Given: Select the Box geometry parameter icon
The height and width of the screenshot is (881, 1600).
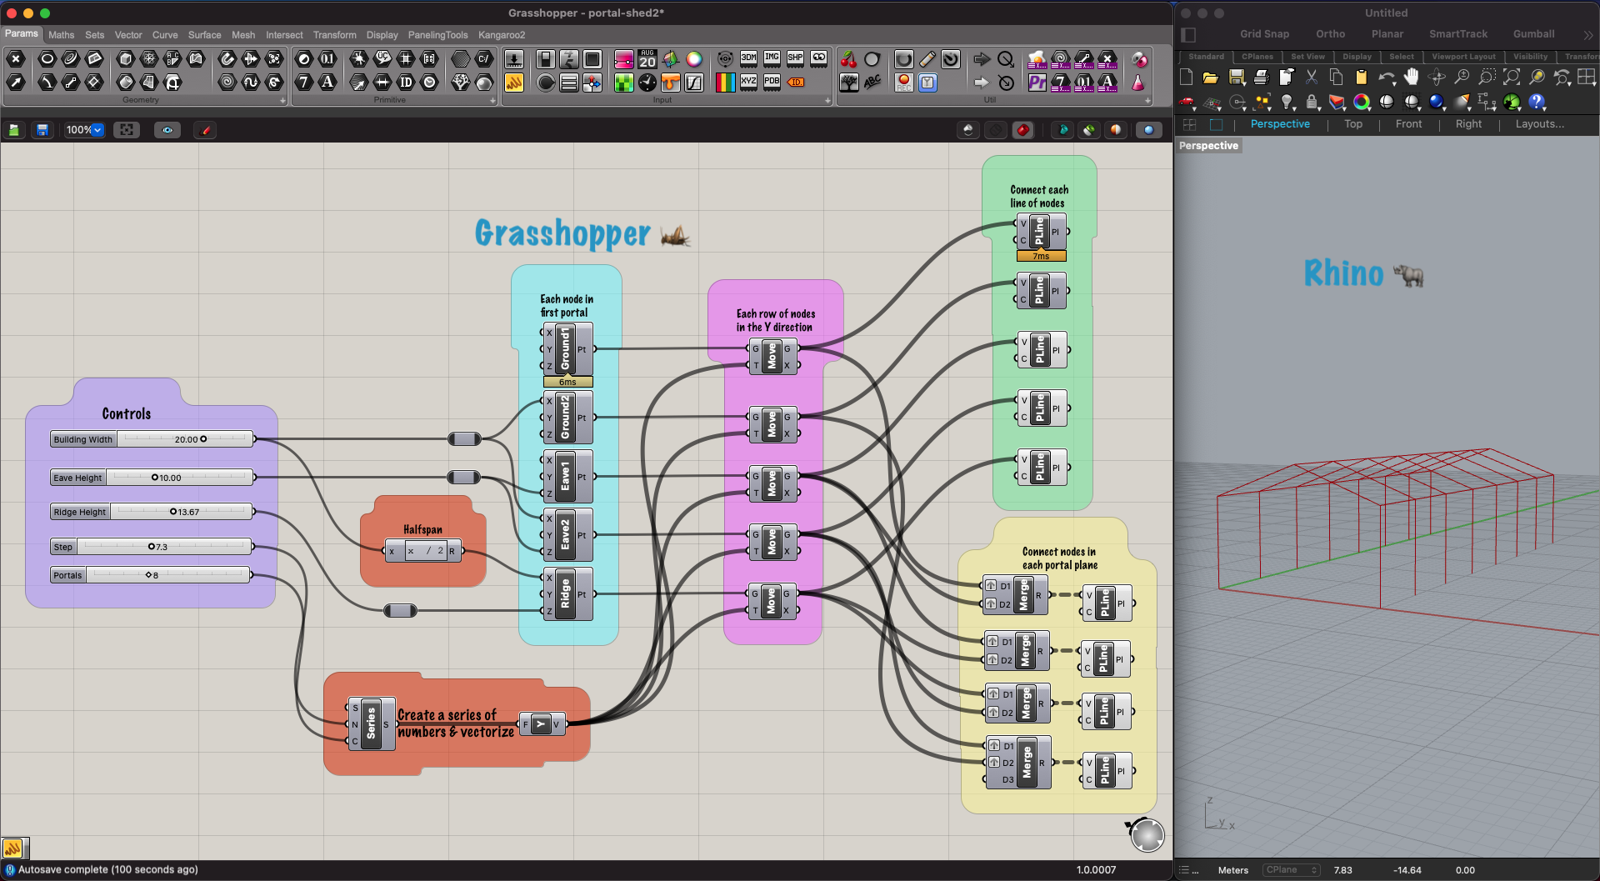Looking at the screenshot, I should tap(126, 58).
